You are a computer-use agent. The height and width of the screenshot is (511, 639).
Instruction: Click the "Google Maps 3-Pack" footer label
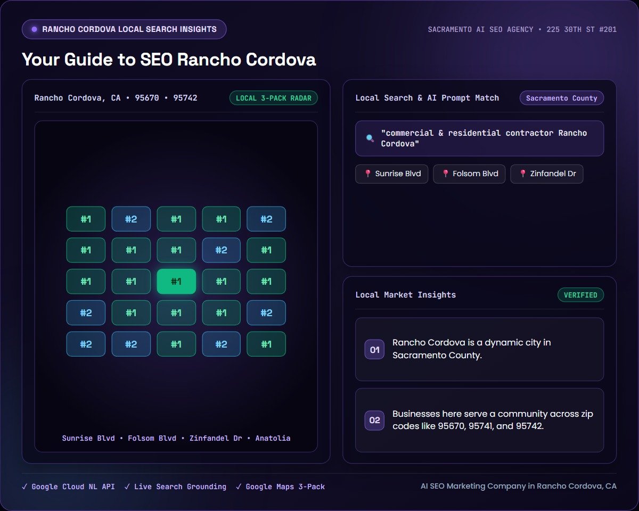coord(285,487)
